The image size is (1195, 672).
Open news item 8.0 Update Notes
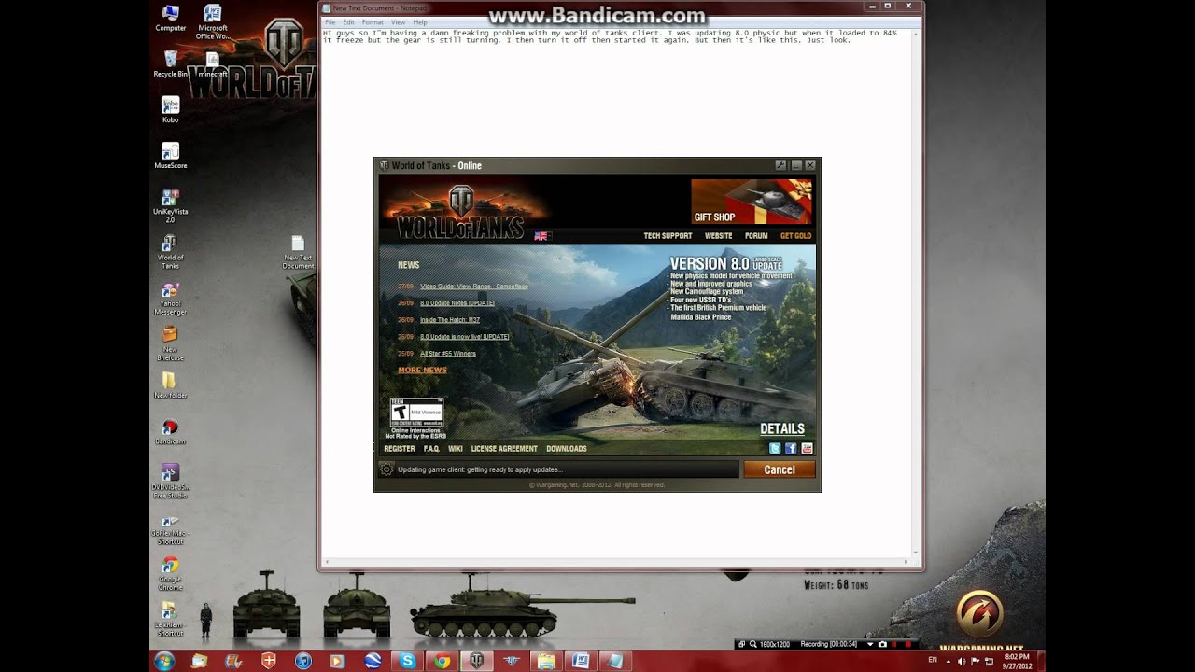457,303
